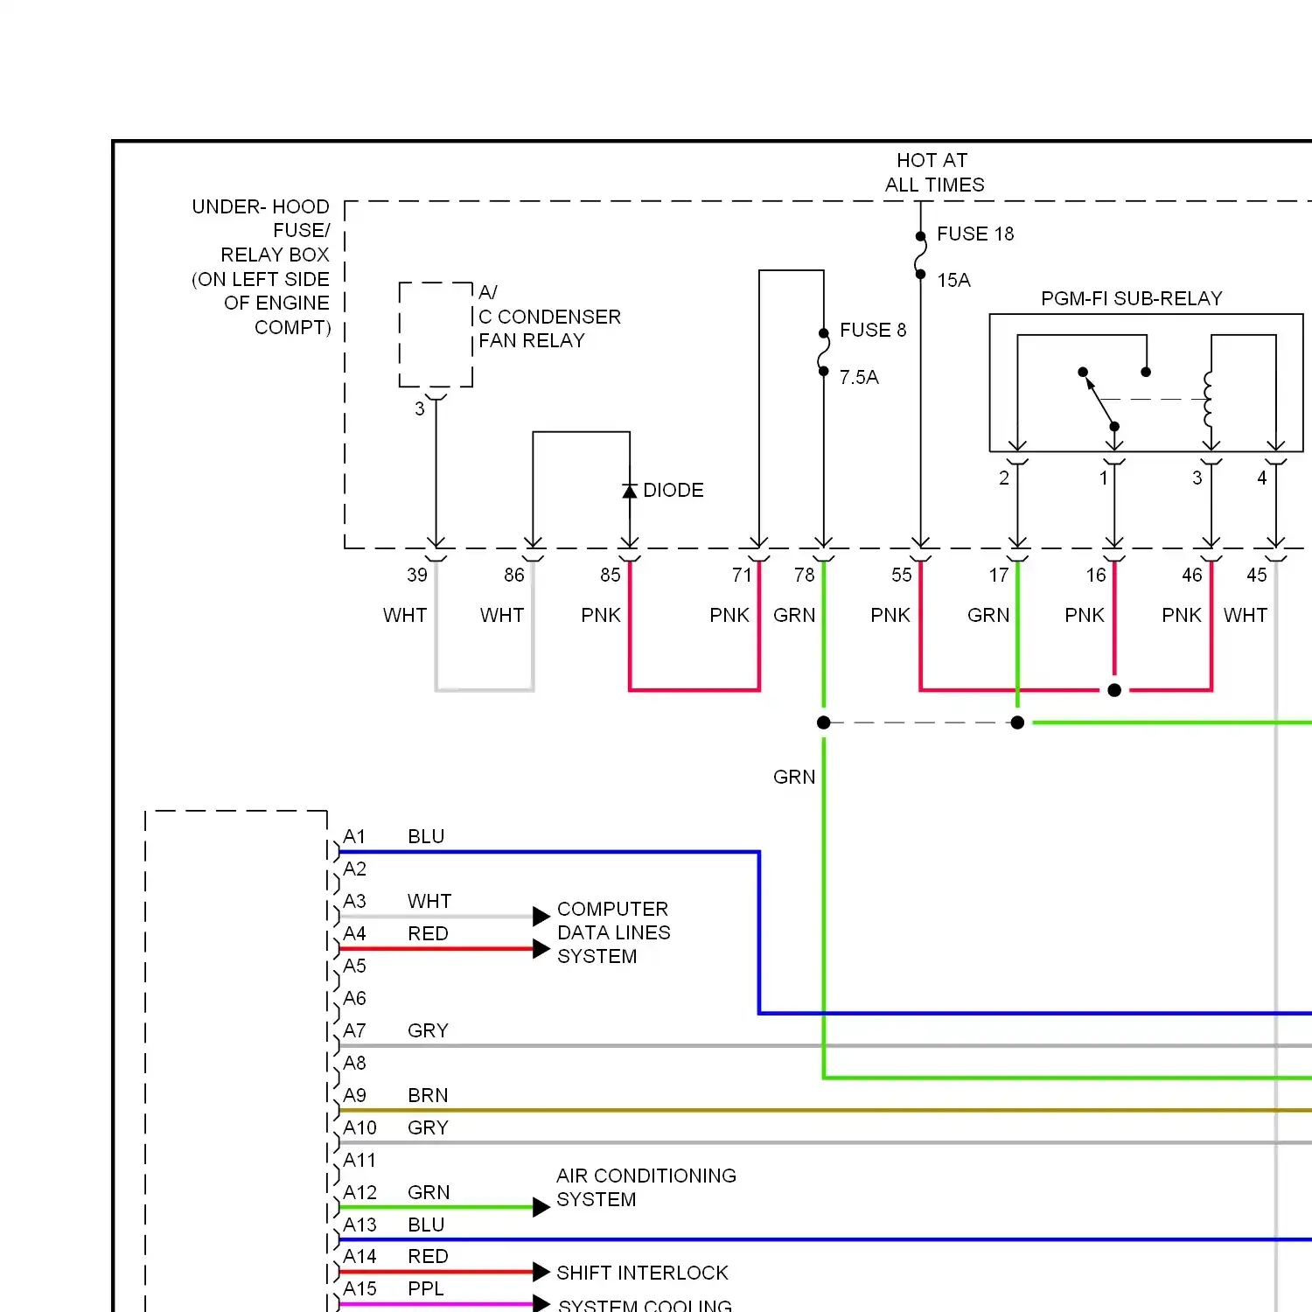The image size is (1312, 1312).
Task: Click the Fuse 8 fusible link symbol
Action: 823,352
